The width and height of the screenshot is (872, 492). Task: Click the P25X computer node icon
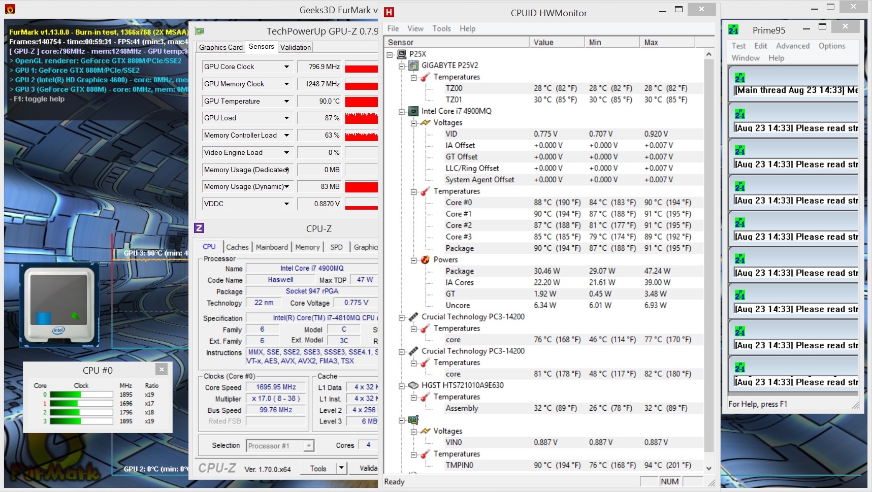click(x=402, y=54)
